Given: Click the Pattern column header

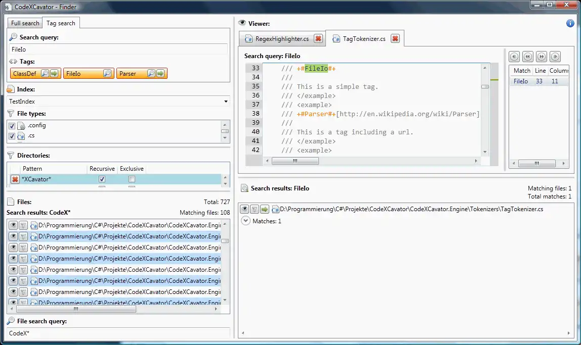Looking at the screenshot, I should pos(53,169).
